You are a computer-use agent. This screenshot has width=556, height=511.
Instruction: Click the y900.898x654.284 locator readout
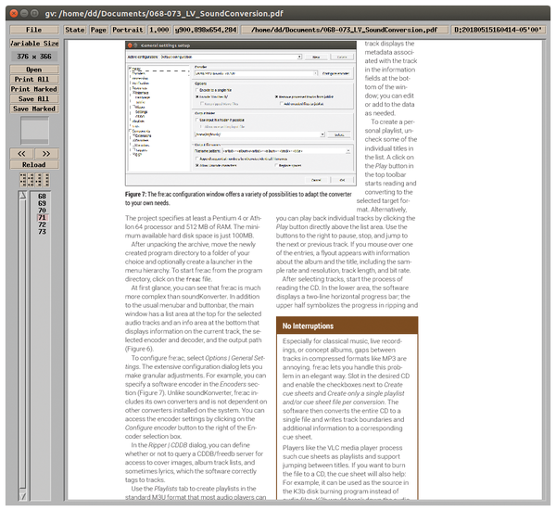point(206,30)
